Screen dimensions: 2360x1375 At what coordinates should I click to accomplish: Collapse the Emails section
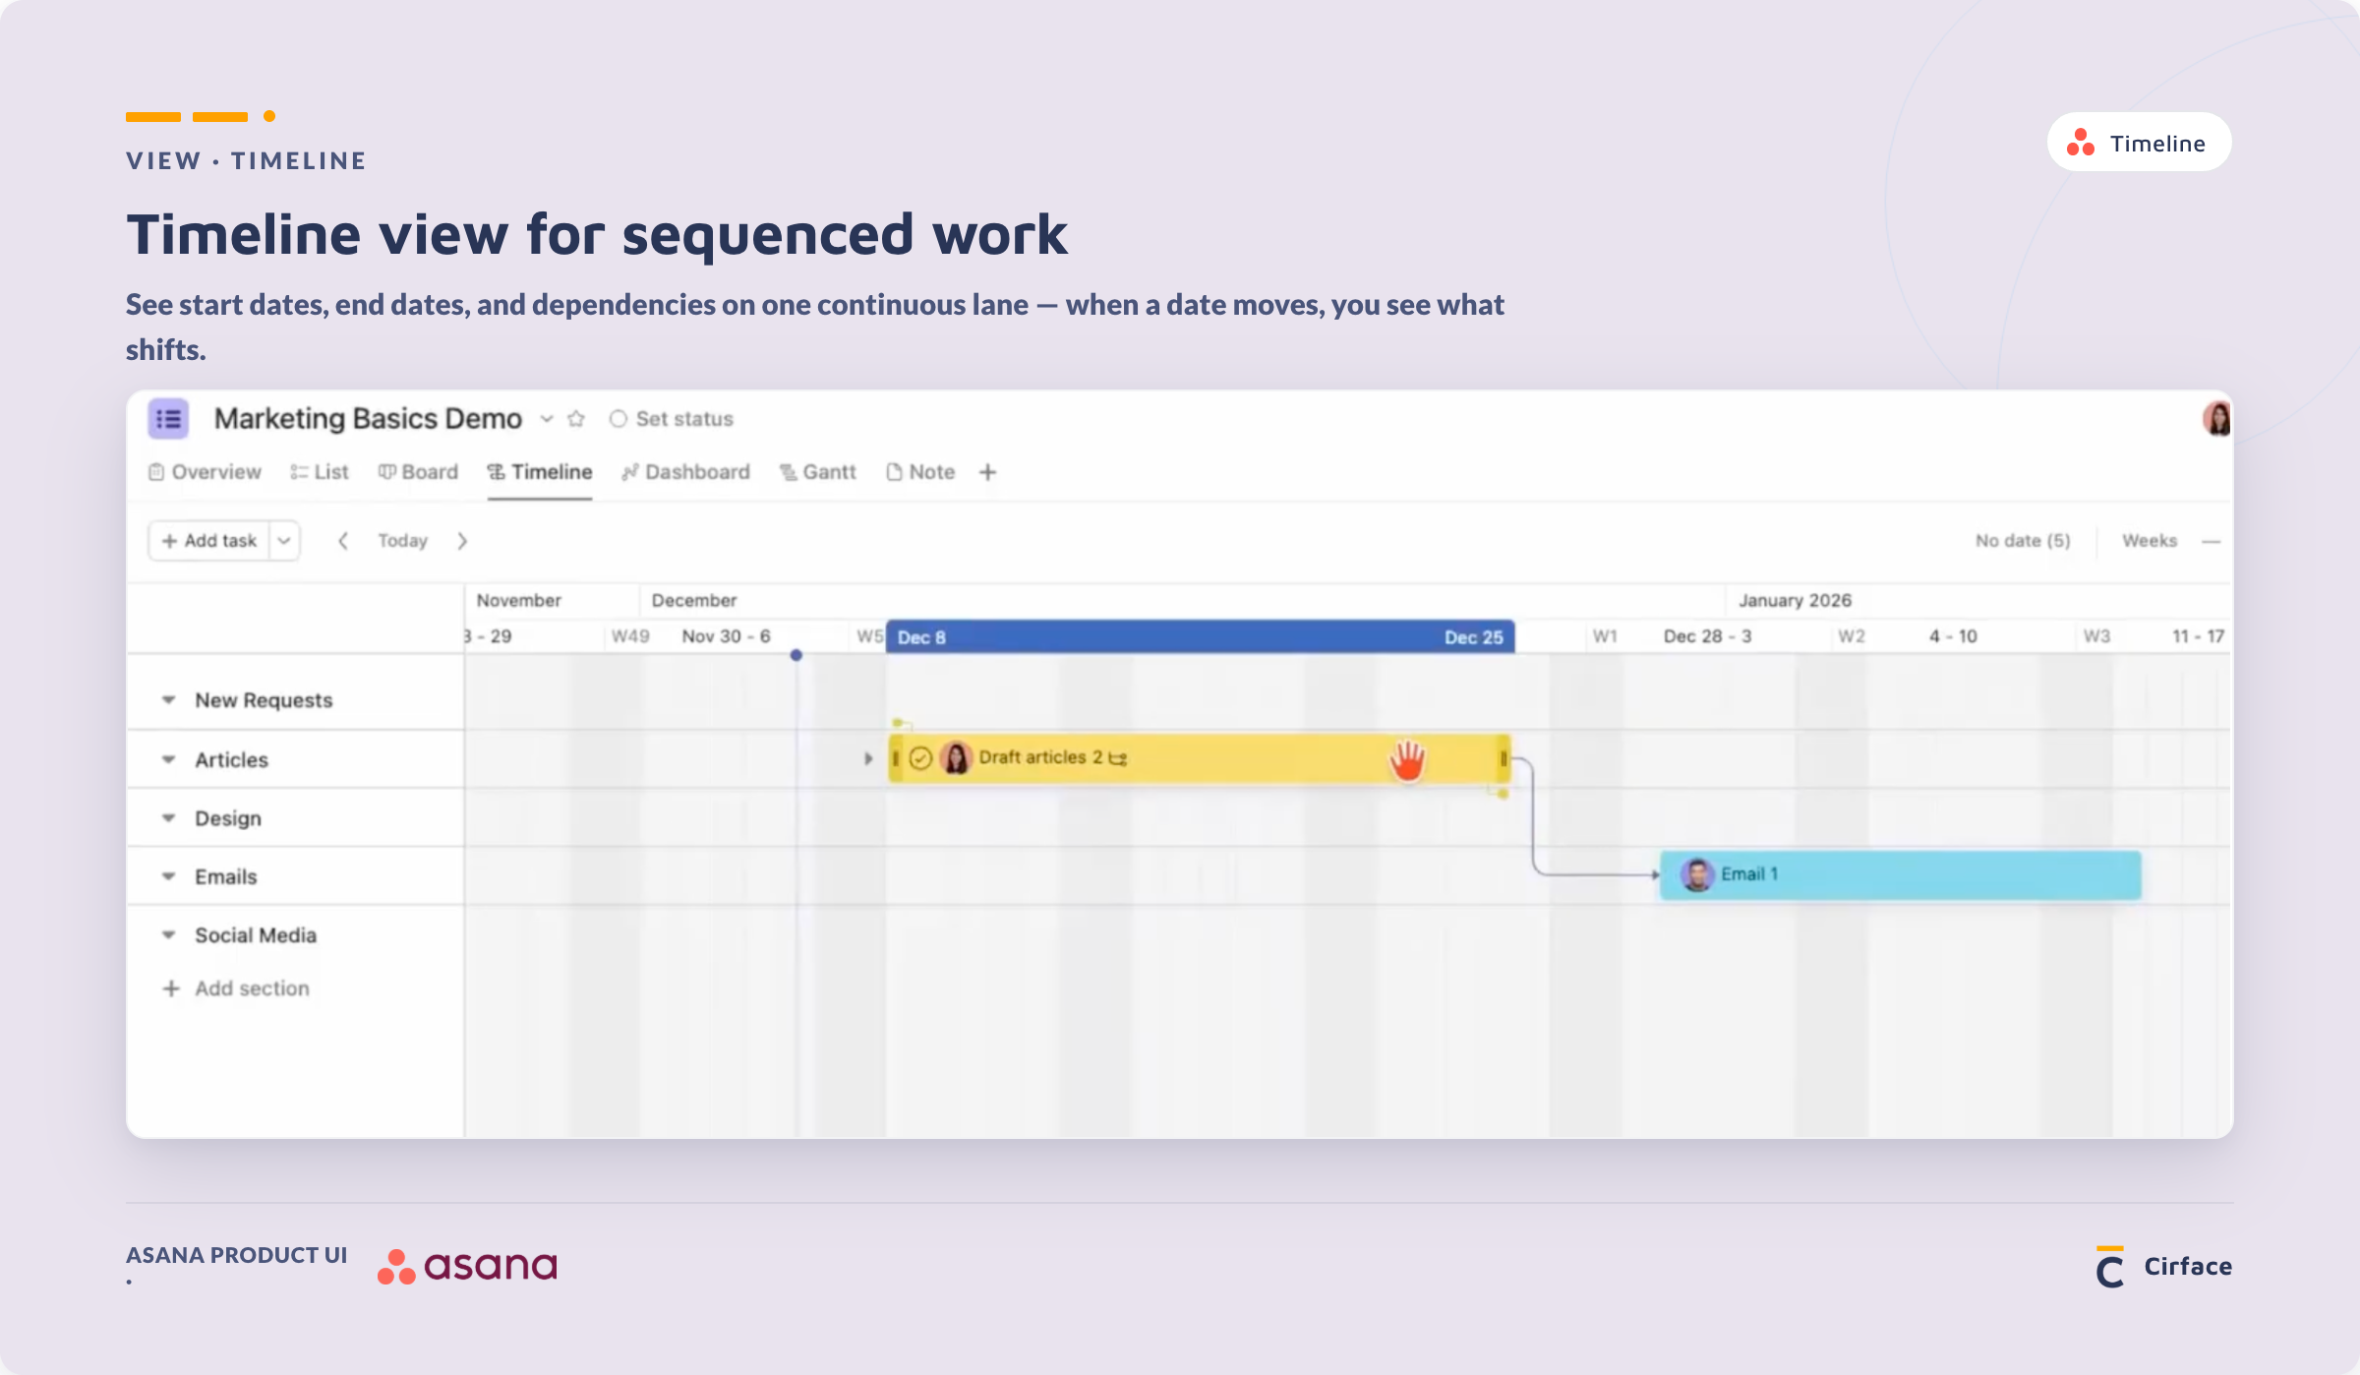pyautogui.click(x=169, y=876)
